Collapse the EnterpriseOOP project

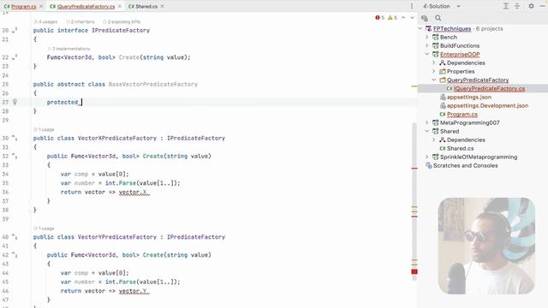427,54
